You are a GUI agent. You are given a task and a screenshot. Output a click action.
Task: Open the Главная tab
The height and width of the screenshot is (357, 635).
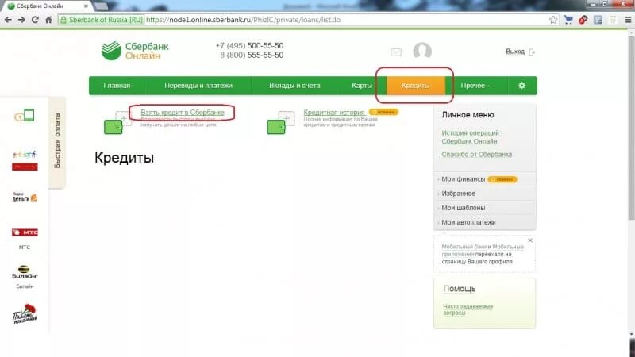click(x=117, y=86)
